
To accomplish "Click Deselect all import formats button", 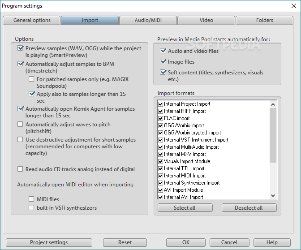I will pos(249,208).
